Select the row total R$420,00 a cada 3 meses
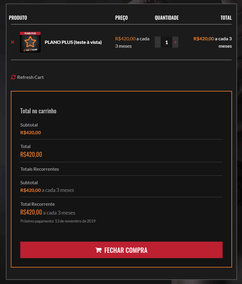242x284 pixels. coord(213,42)
